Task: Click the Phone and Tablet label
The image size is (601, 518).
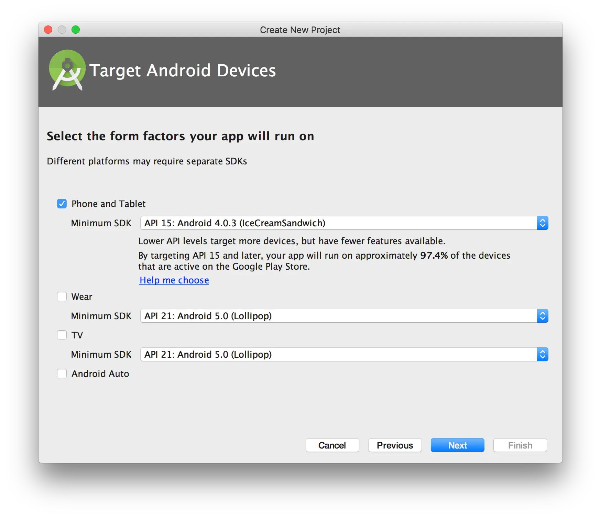Action: [109, 204]
